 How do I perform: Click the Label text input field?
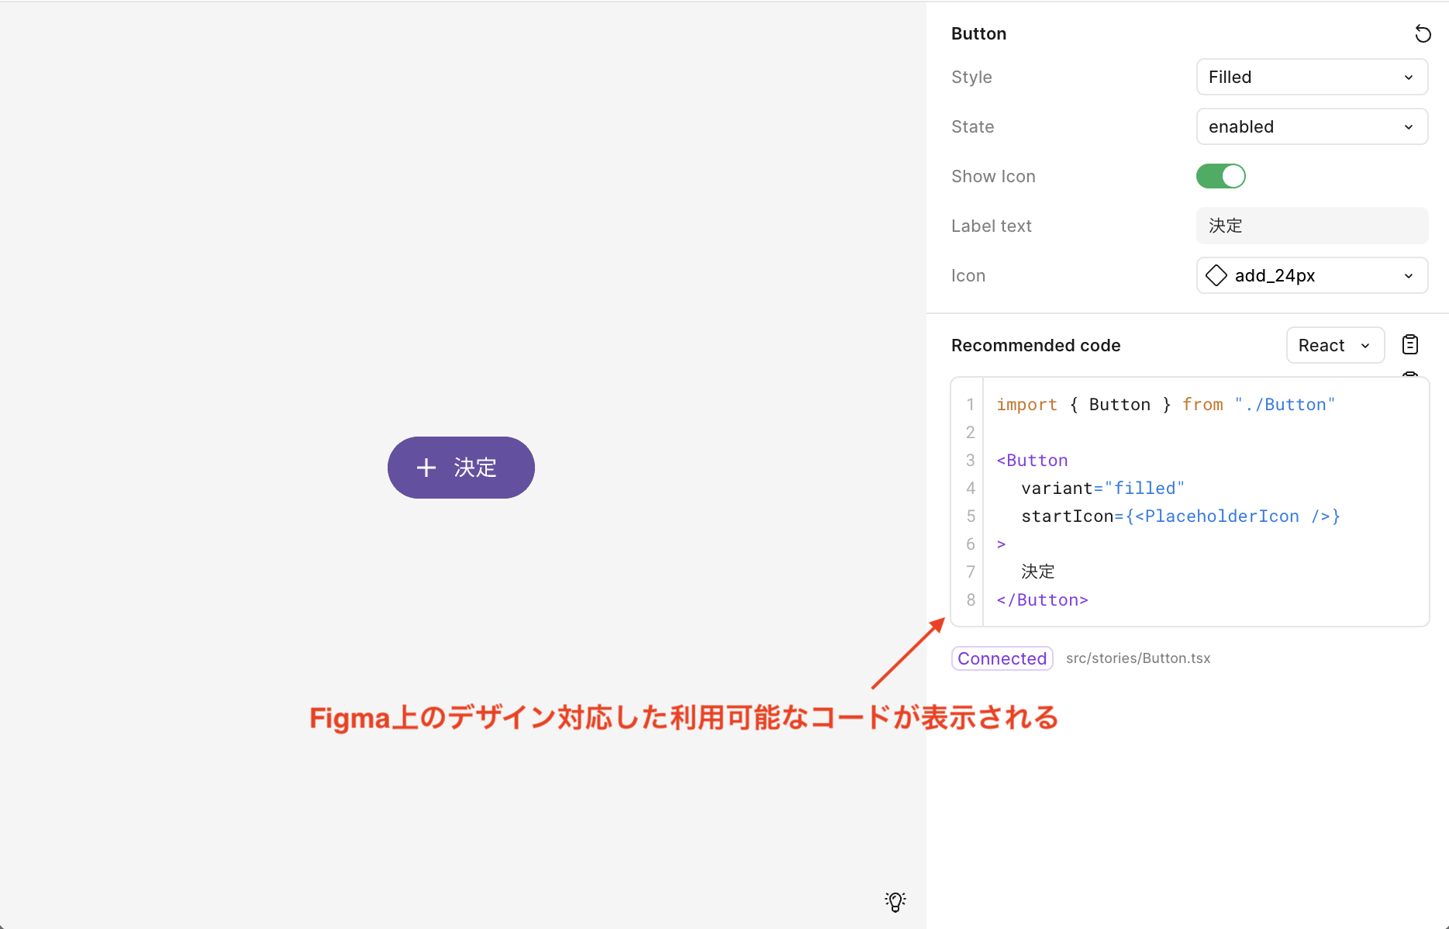point(1311,226)
